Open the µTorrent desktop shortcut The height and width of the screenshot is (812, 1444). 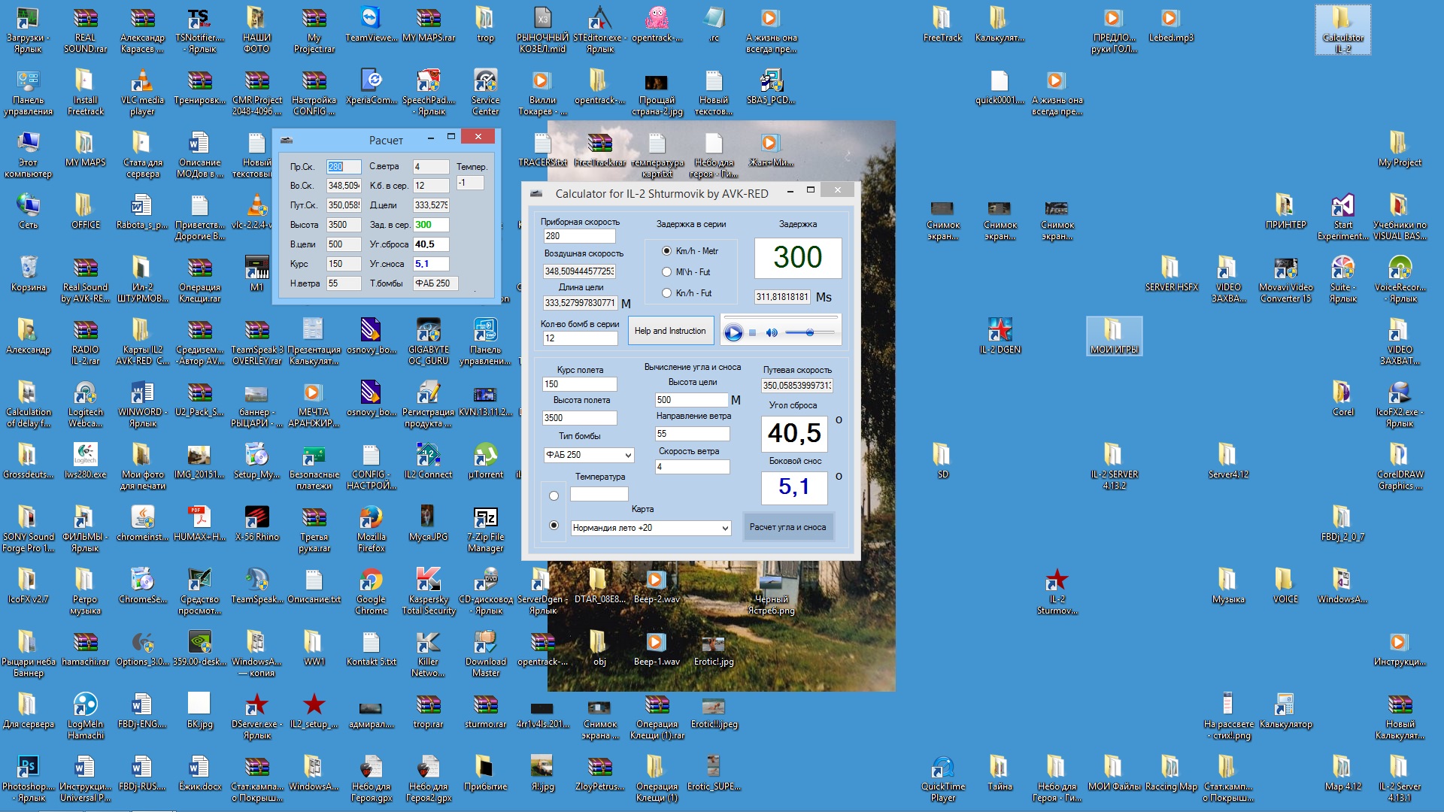[x=485, y=456]
